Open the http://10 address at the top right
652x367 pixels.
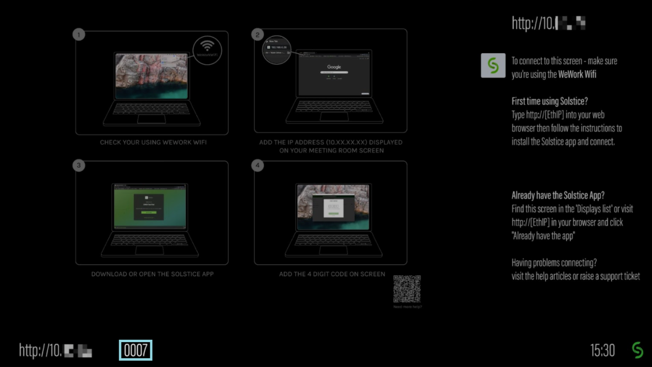[x=548, y=23]
